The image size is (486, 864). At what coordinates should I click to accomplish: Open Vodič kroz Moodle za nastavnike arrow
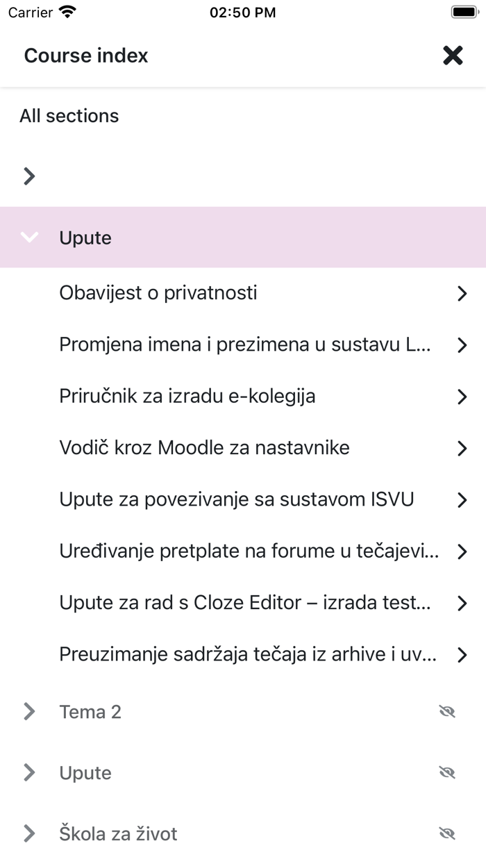pos(462,448)
